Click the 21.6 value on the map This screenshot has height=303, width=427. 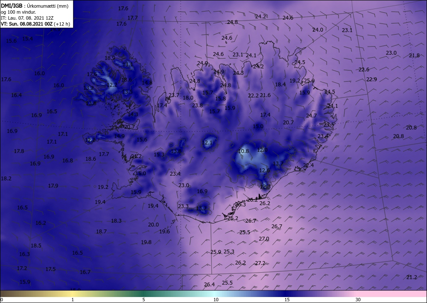coord(265,95)
